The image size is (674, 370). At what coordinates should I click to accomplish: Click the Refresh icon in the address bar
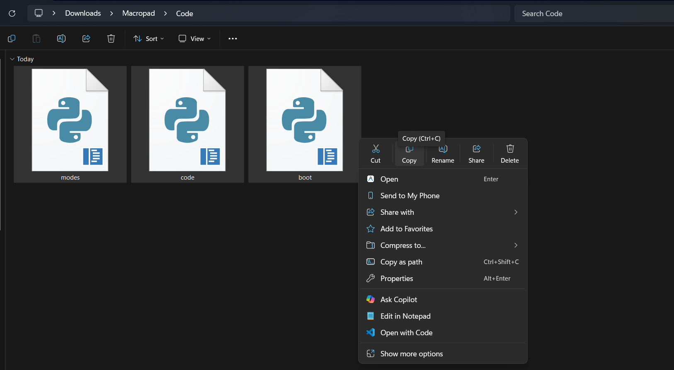pyautogui.click(x=12, y=13)
